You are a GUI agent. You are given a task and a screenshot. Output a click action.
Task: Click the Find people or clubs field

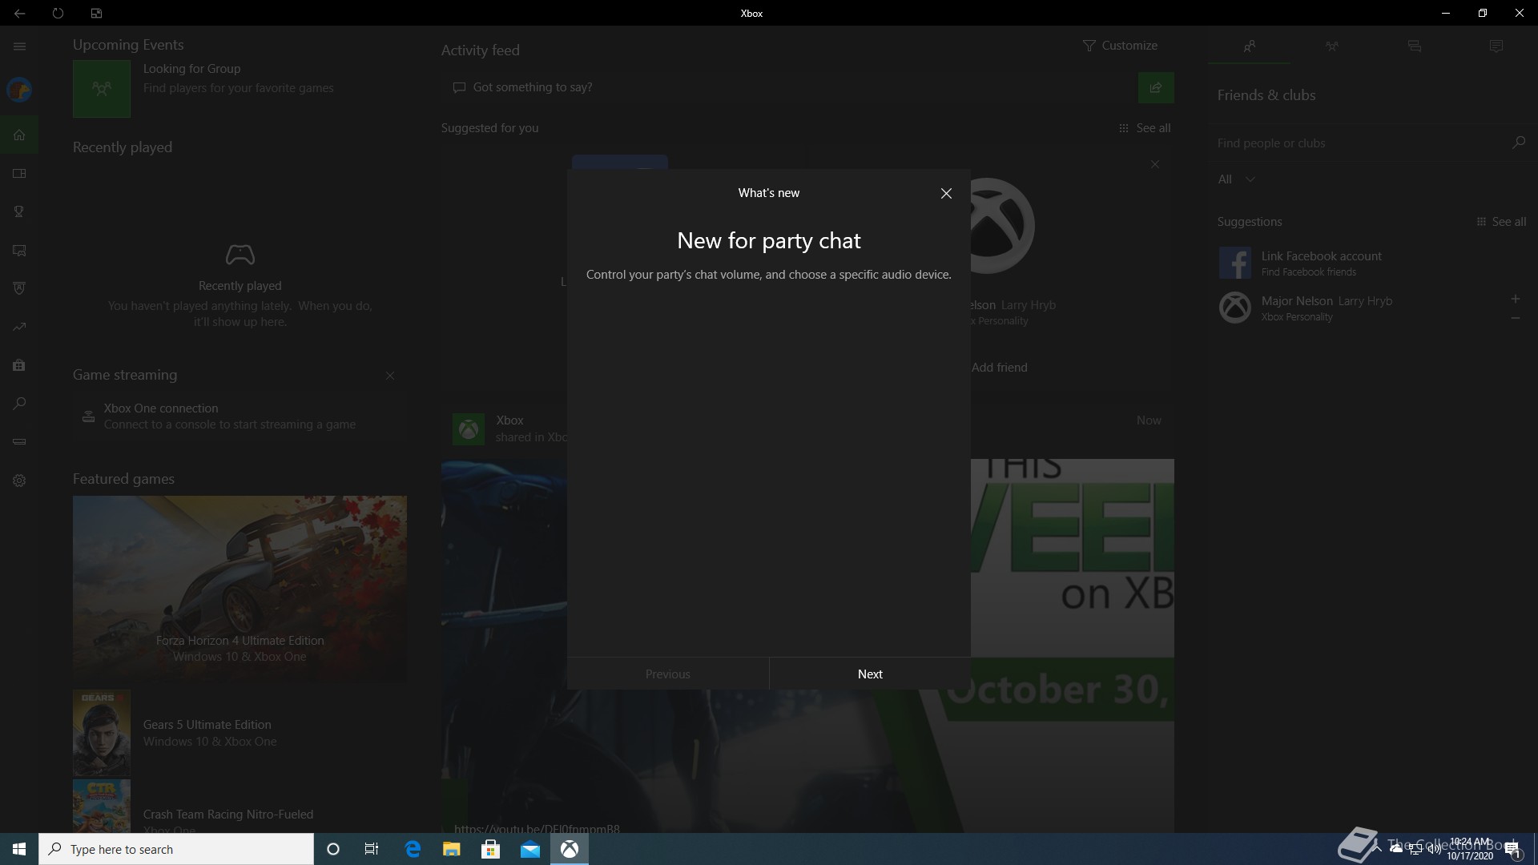[x=1358, y=143]
